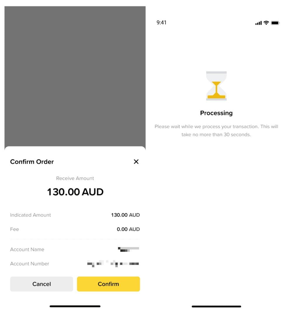Tap the home indicator under the order screen

[75, 306]
